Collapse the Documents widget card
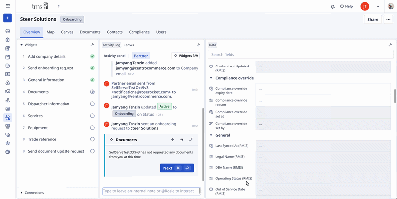Viewport: 397px width, 199px height. click(191, 140)
